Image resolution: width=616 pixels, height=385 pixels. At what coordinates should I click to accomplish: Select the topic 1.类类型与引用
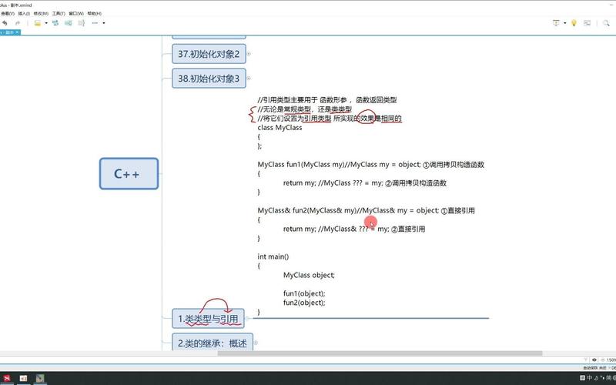click(x=208, y=319)
